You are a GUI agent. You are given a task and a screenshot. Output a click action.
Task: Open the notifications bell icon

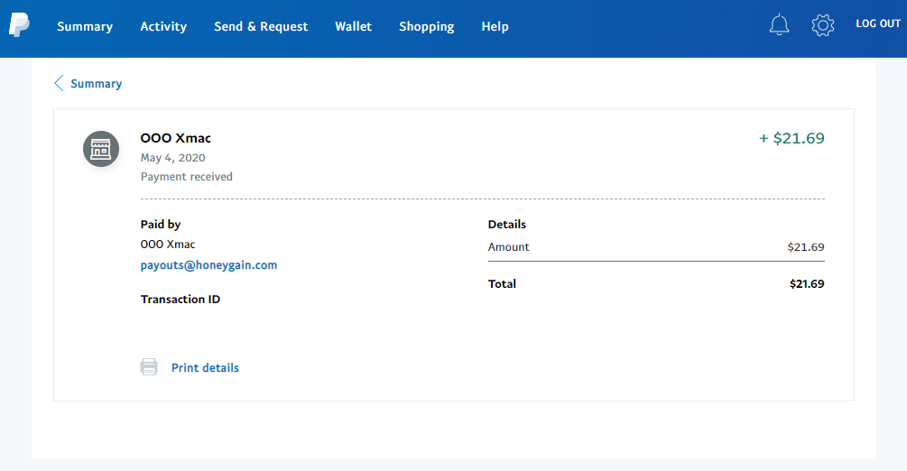click(779, 25)
